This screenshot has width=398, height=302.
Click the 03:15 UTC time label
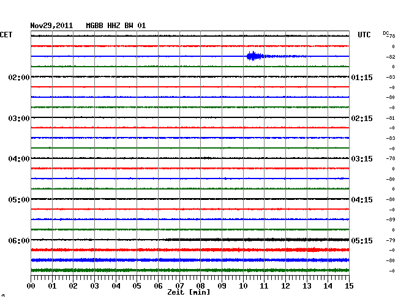(x=362, y=159)
